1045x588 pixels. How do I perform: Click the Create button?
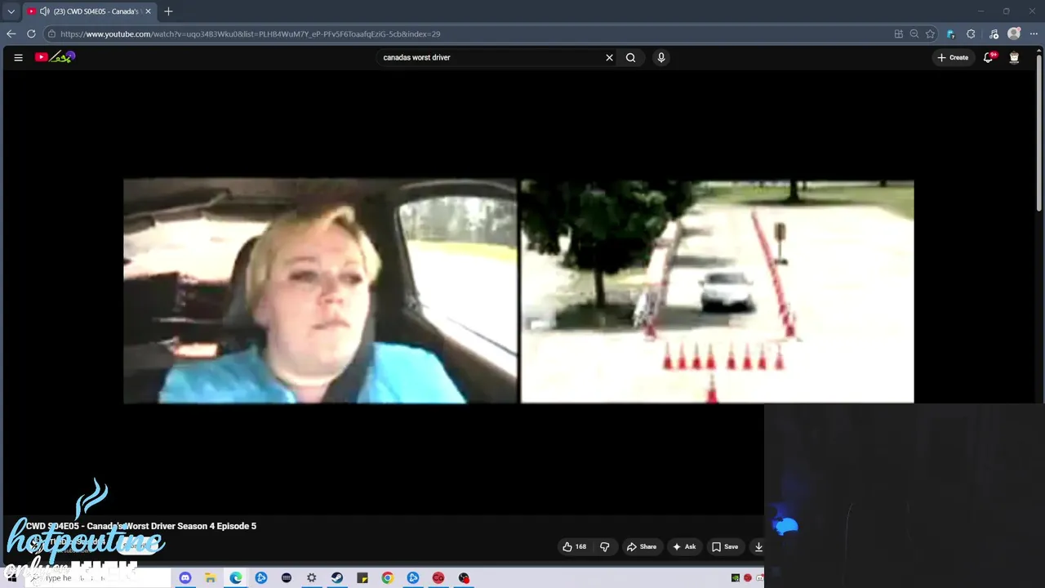(953, 57)
